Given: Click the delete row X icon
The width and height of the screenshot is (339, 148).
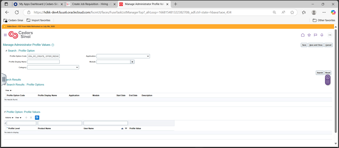Looking at the screenshot, I should click(31, 117).
